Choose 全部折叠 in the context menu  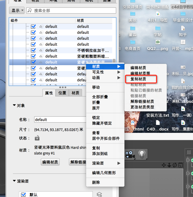[x=100, y=97]
